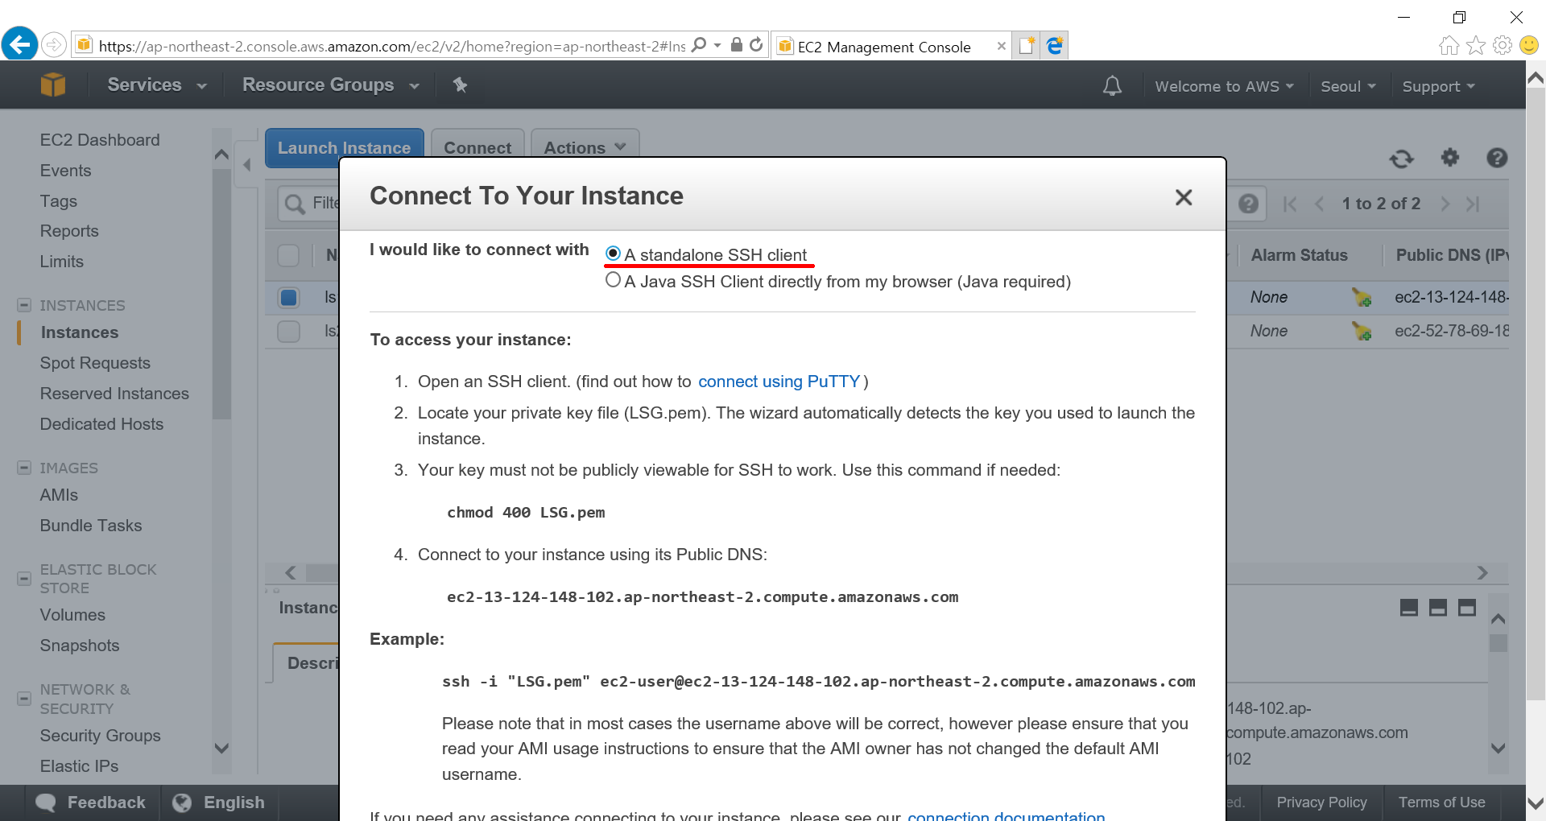Minimize the details pane layout icon

(x=1409, y=608)
